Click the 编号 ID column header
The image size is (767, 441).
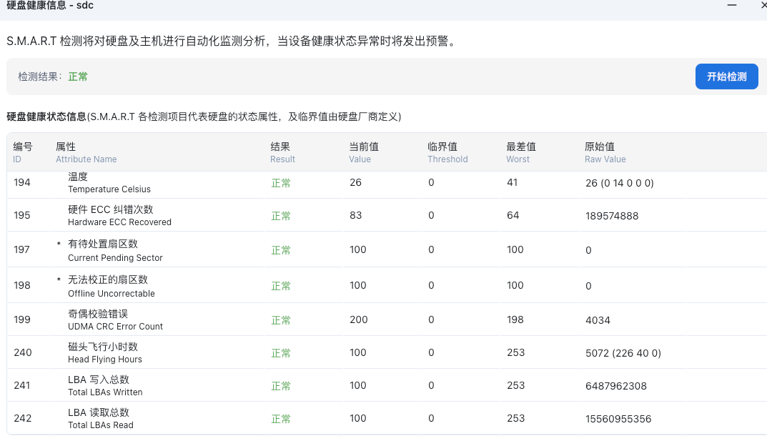pyautogui.click(x=23, y=152)
